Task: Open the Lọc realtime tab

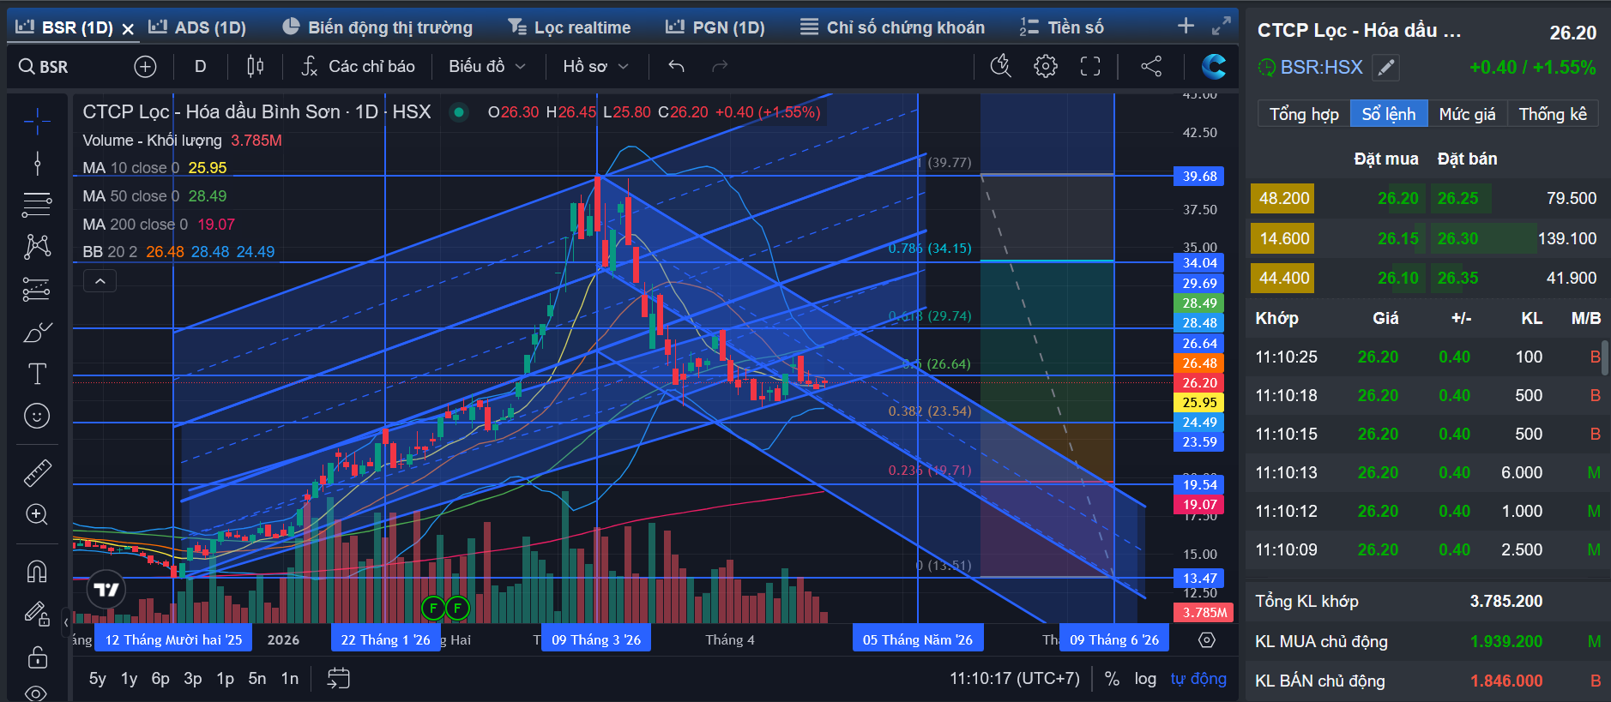Action: click(x=570, y=27)
